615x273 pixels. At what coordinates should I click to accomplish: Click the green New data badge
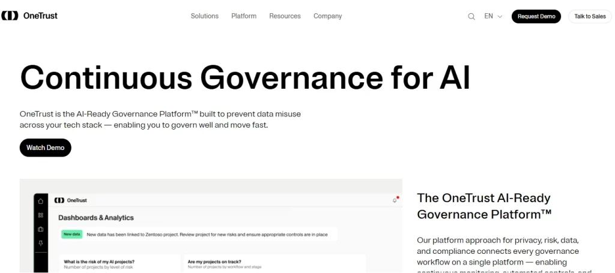coord(72,234)
